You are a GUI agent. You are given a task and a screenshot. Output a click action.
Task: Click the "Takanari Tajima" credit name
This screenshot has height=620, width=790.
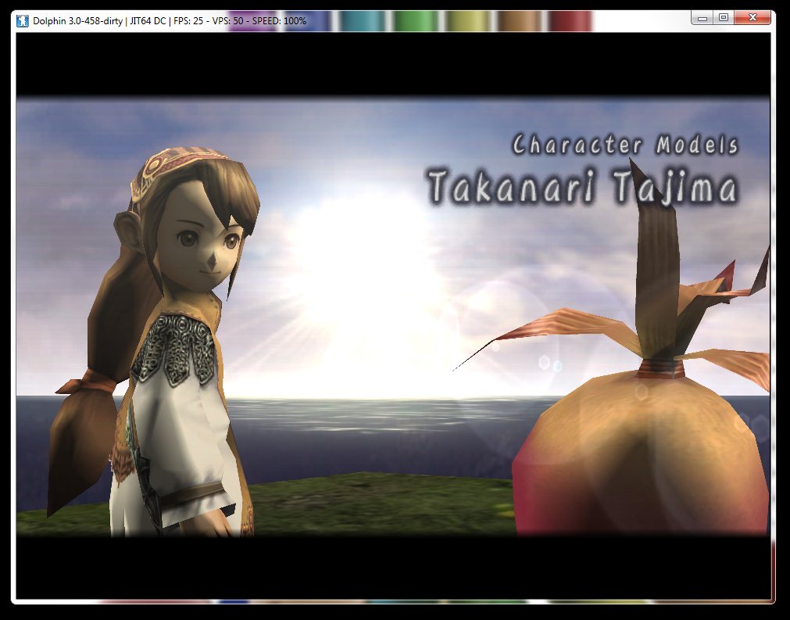[x=582, y=188]
